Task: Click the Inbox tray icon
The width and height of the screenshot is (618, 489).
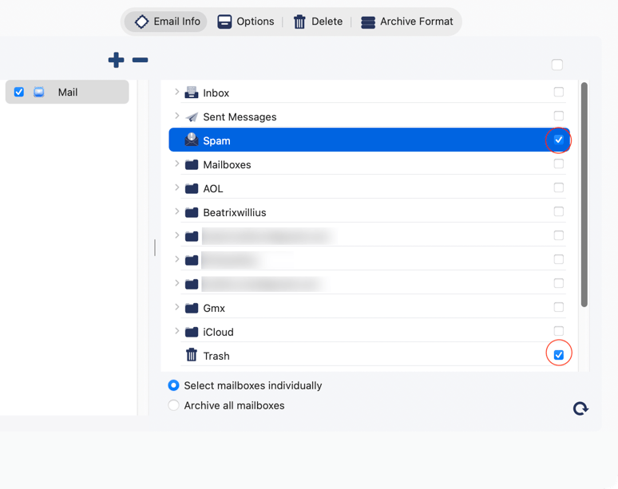Action: click(192, 93)
